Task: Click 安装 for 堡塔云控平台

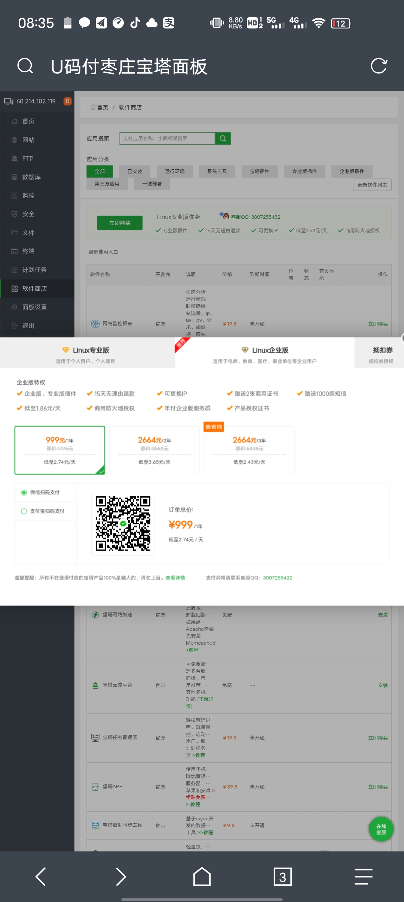Action: (x=383, y=685)
